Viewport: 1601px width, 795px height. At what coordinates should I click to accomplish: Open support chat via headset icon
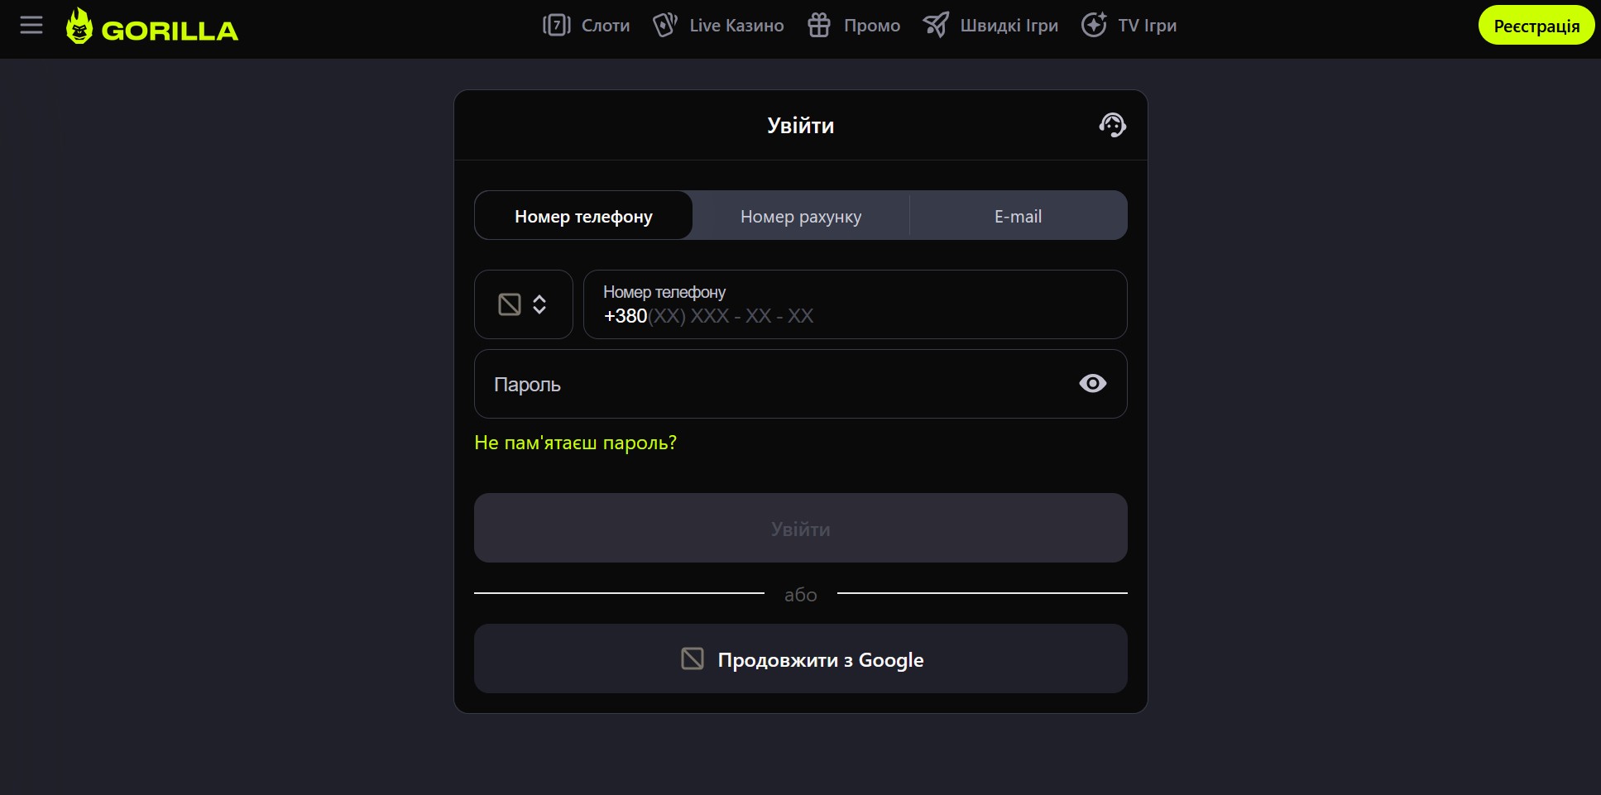pos(1112,126)
